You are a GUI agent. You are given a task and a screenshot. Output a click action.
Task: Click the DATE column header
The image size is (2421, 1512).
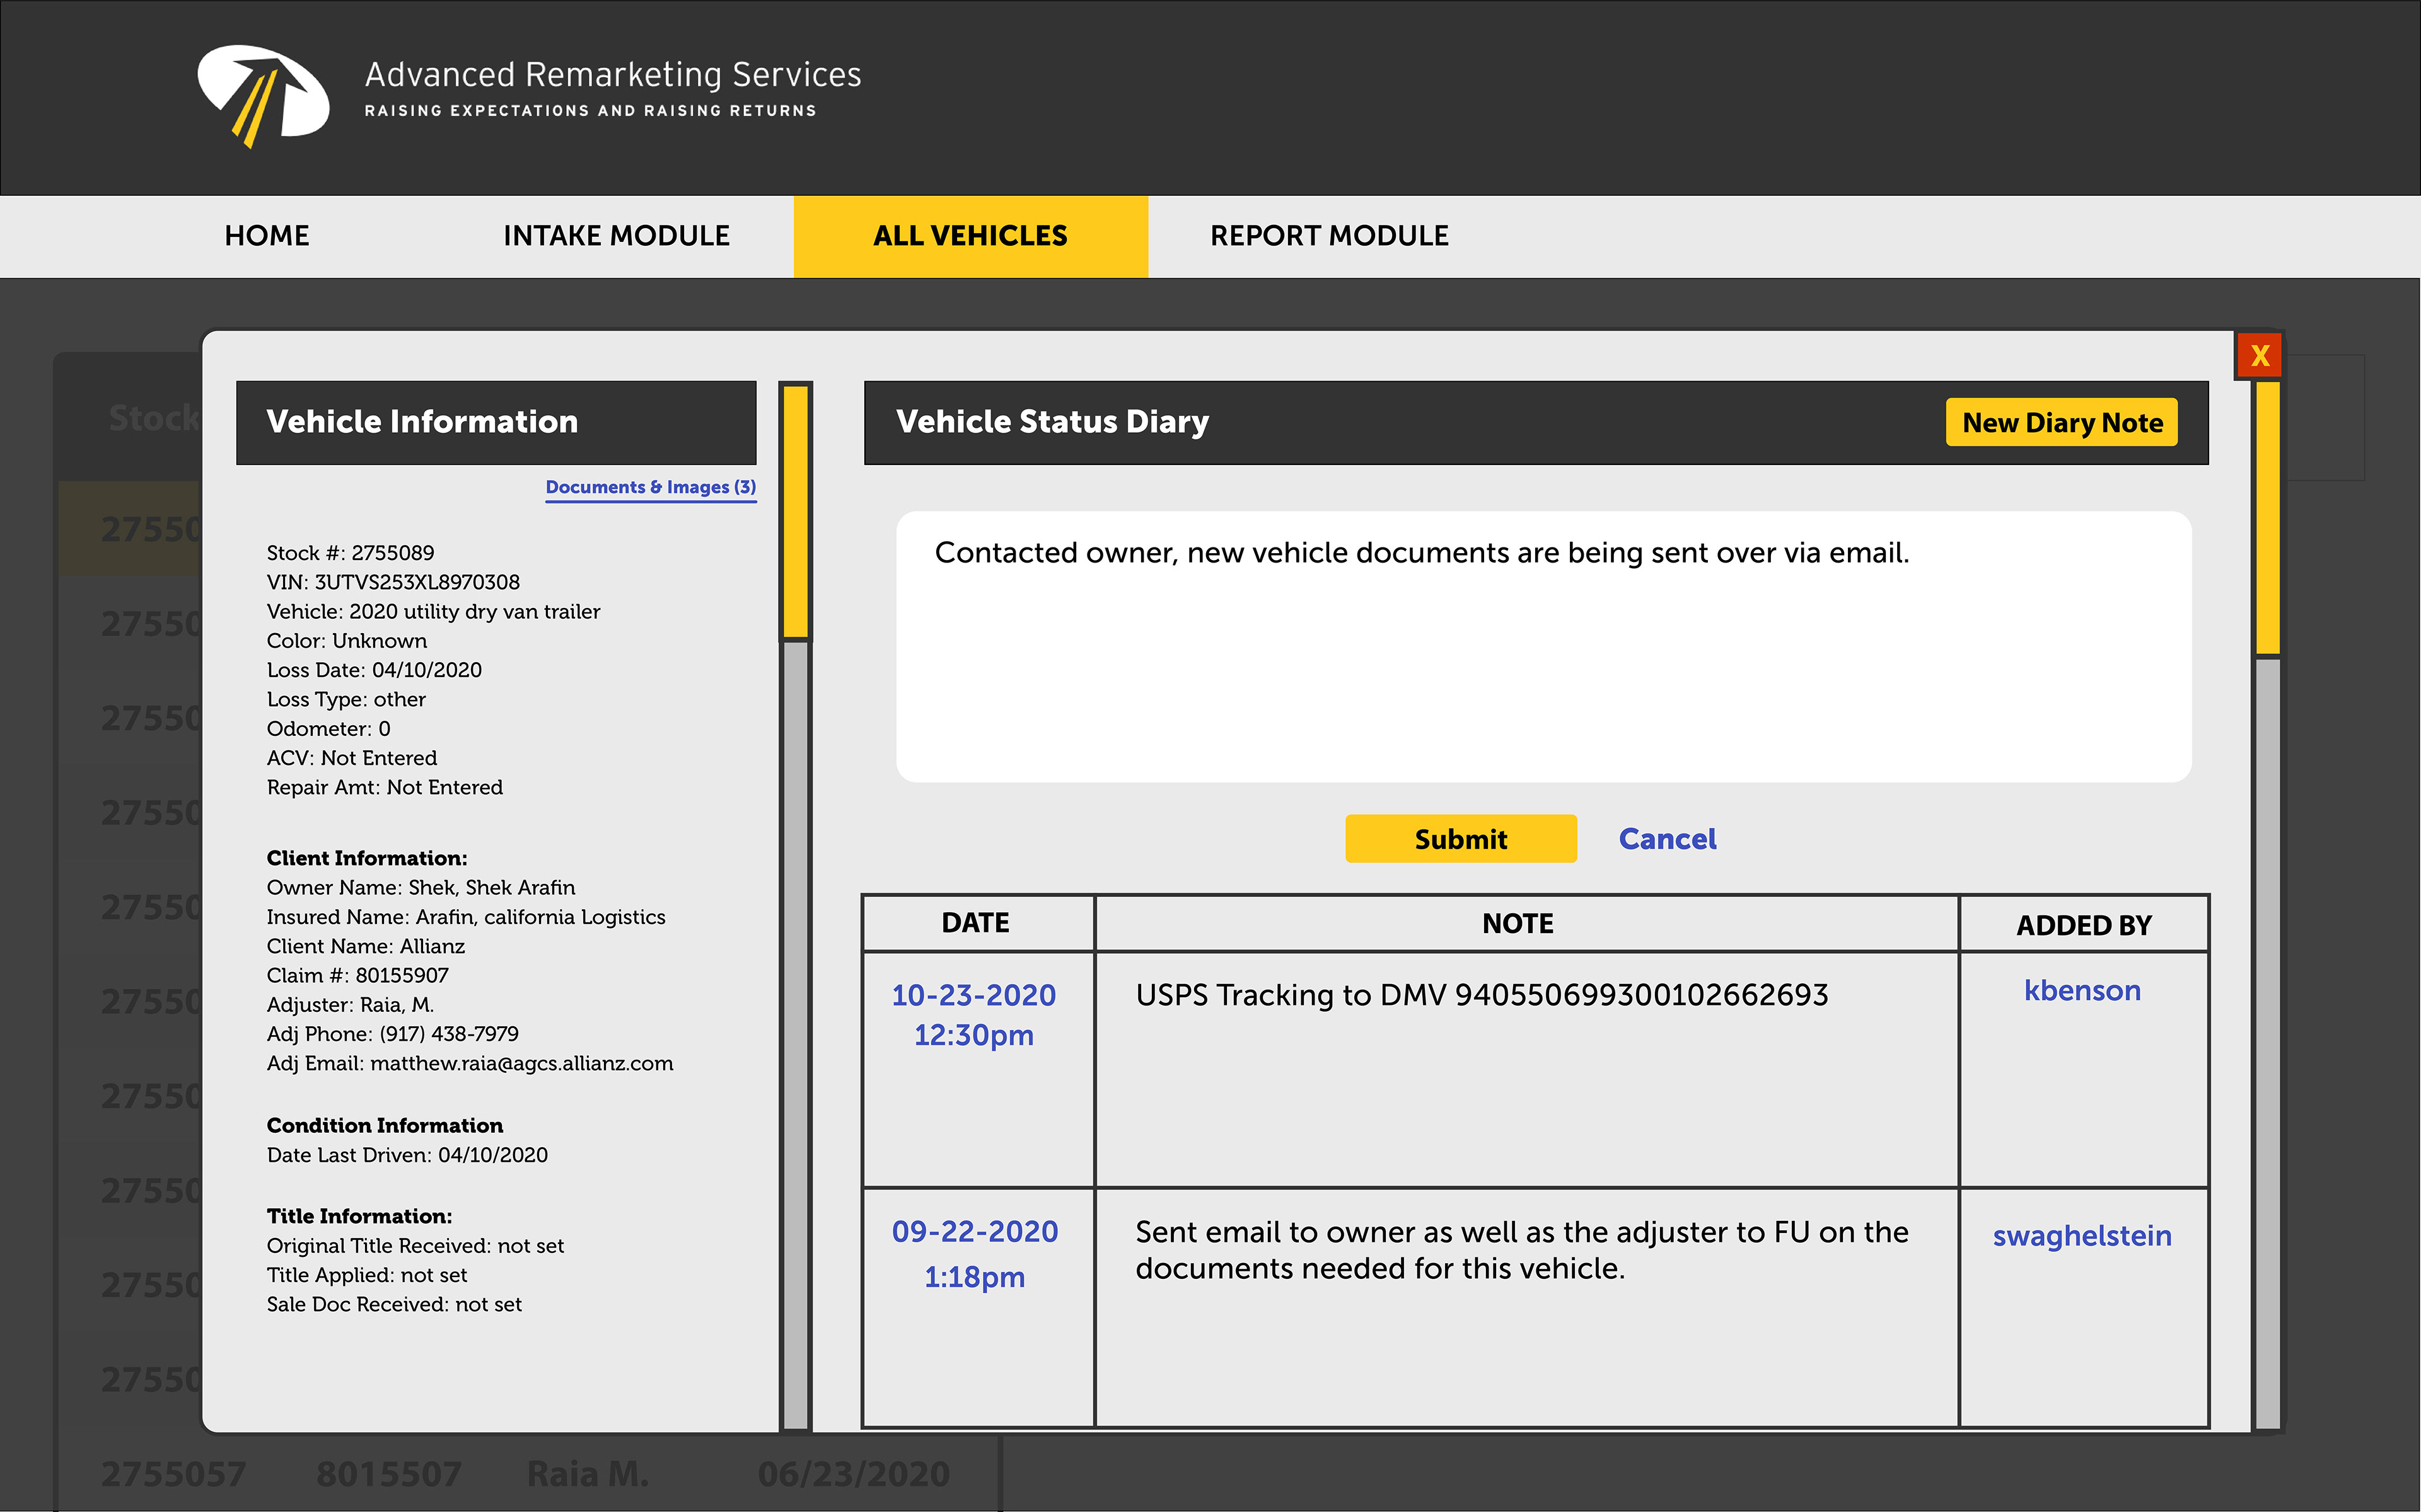click(975, 923)
